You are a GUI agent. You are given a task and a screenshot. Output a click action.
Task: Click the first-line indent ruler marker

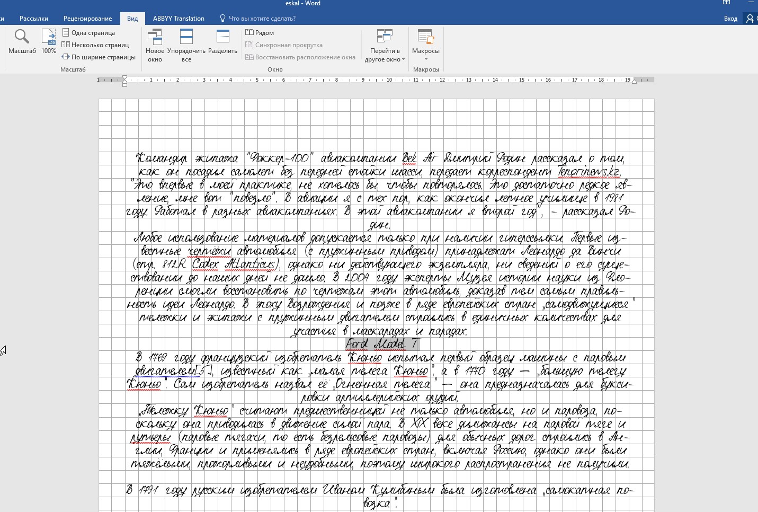pos(124,77)
